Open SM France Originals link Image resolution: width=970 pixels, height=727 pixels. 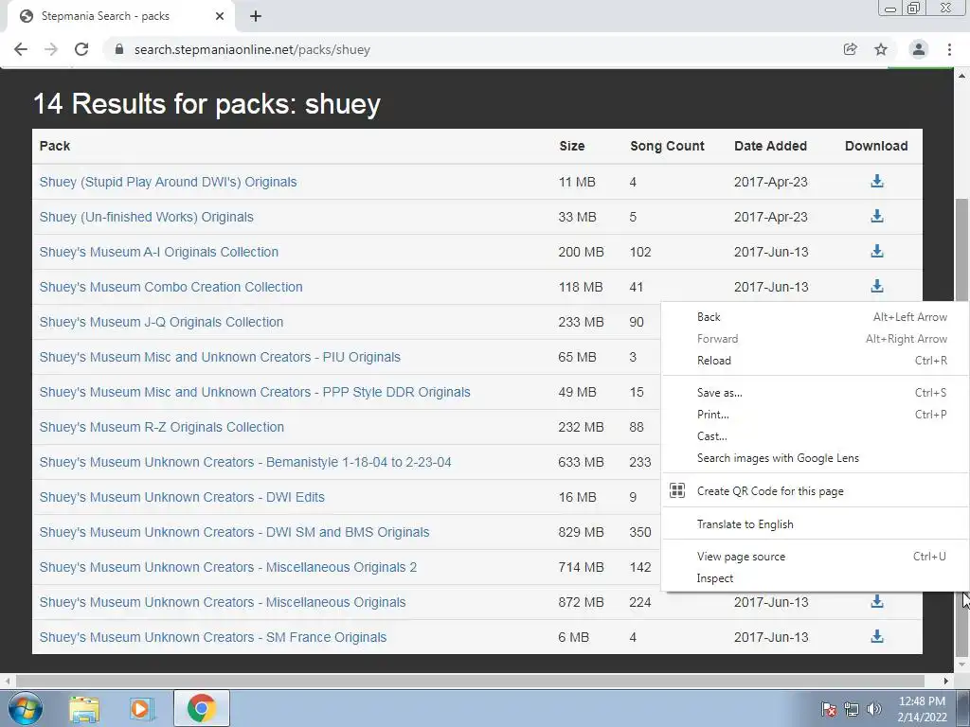213,637
